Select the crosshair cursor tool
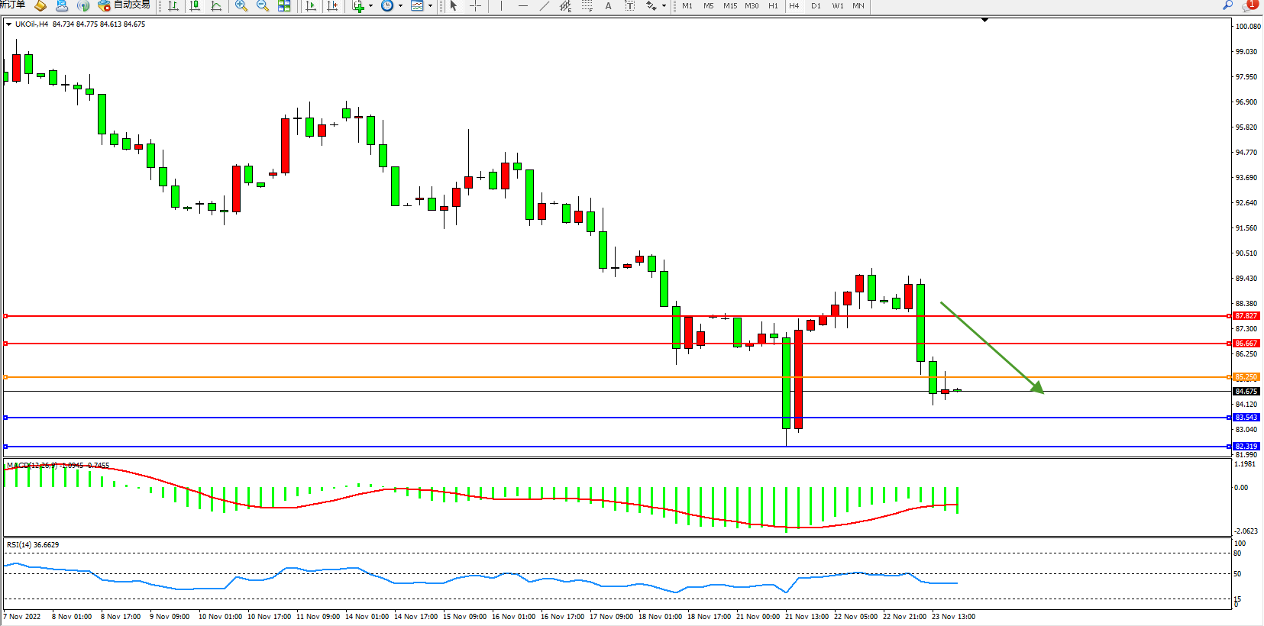The height and width of the screenshot is (626, 1264). pos(475,6)
